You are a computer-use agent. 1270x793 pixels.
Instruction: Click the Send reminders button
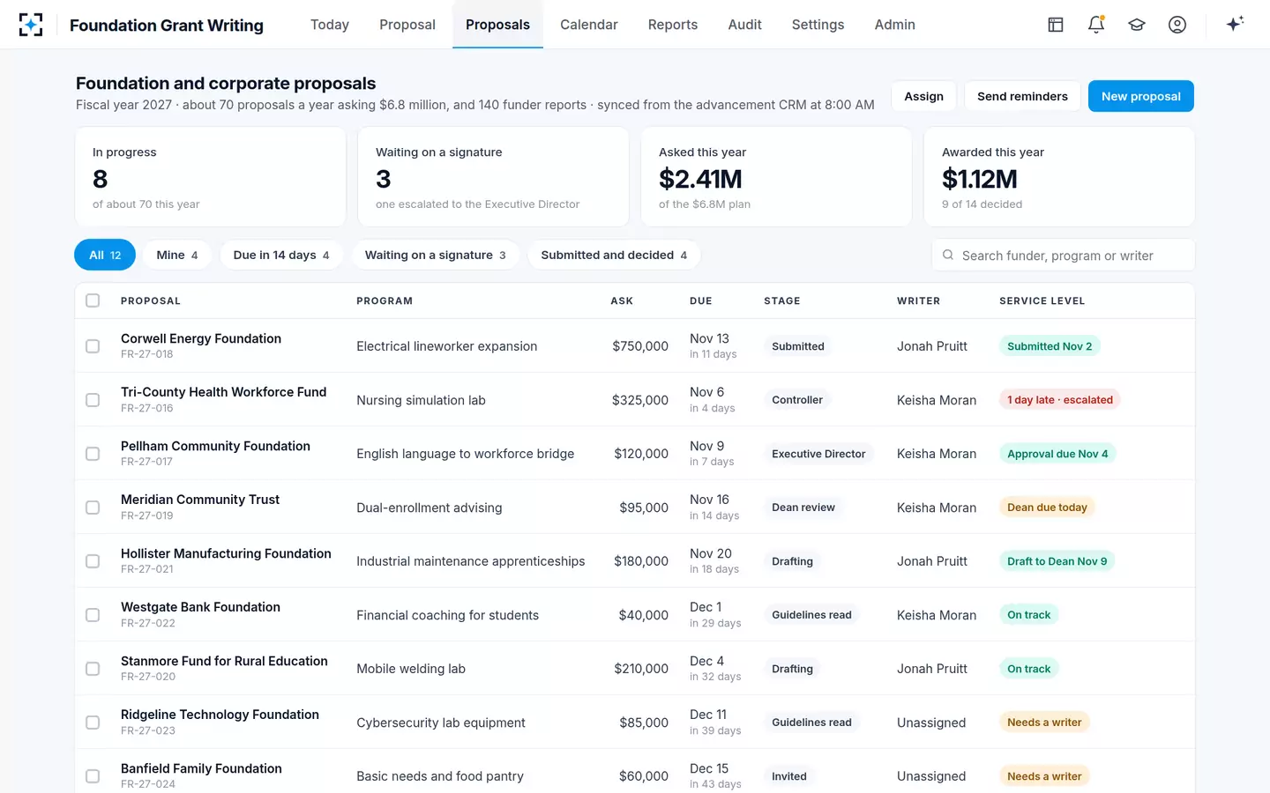[1022, 96]
